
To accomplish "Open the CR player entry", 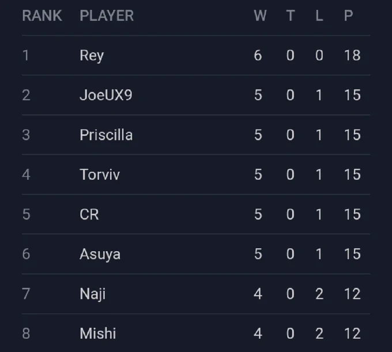I will click(89, 214).
